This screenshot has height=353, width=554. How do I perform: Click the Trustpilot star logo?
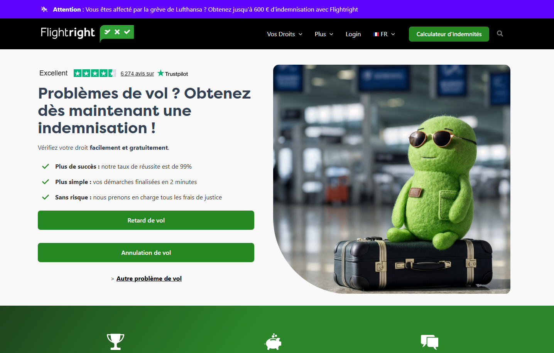pyautogui.click(x=172, y=73)
